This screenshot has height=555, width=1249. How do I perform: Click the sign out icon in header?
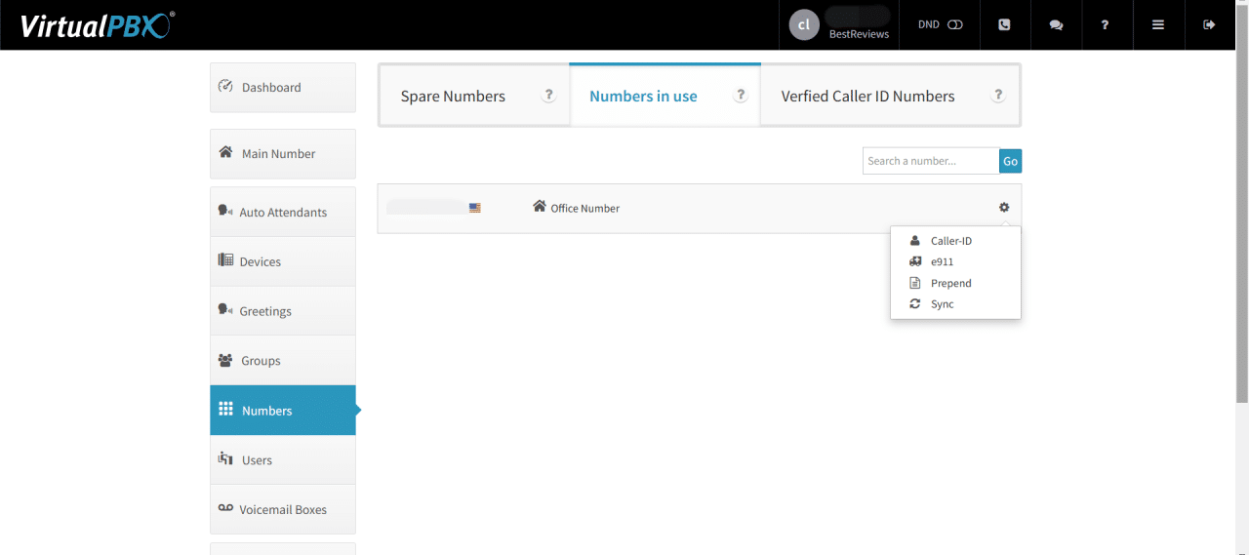coord(1210,24)
